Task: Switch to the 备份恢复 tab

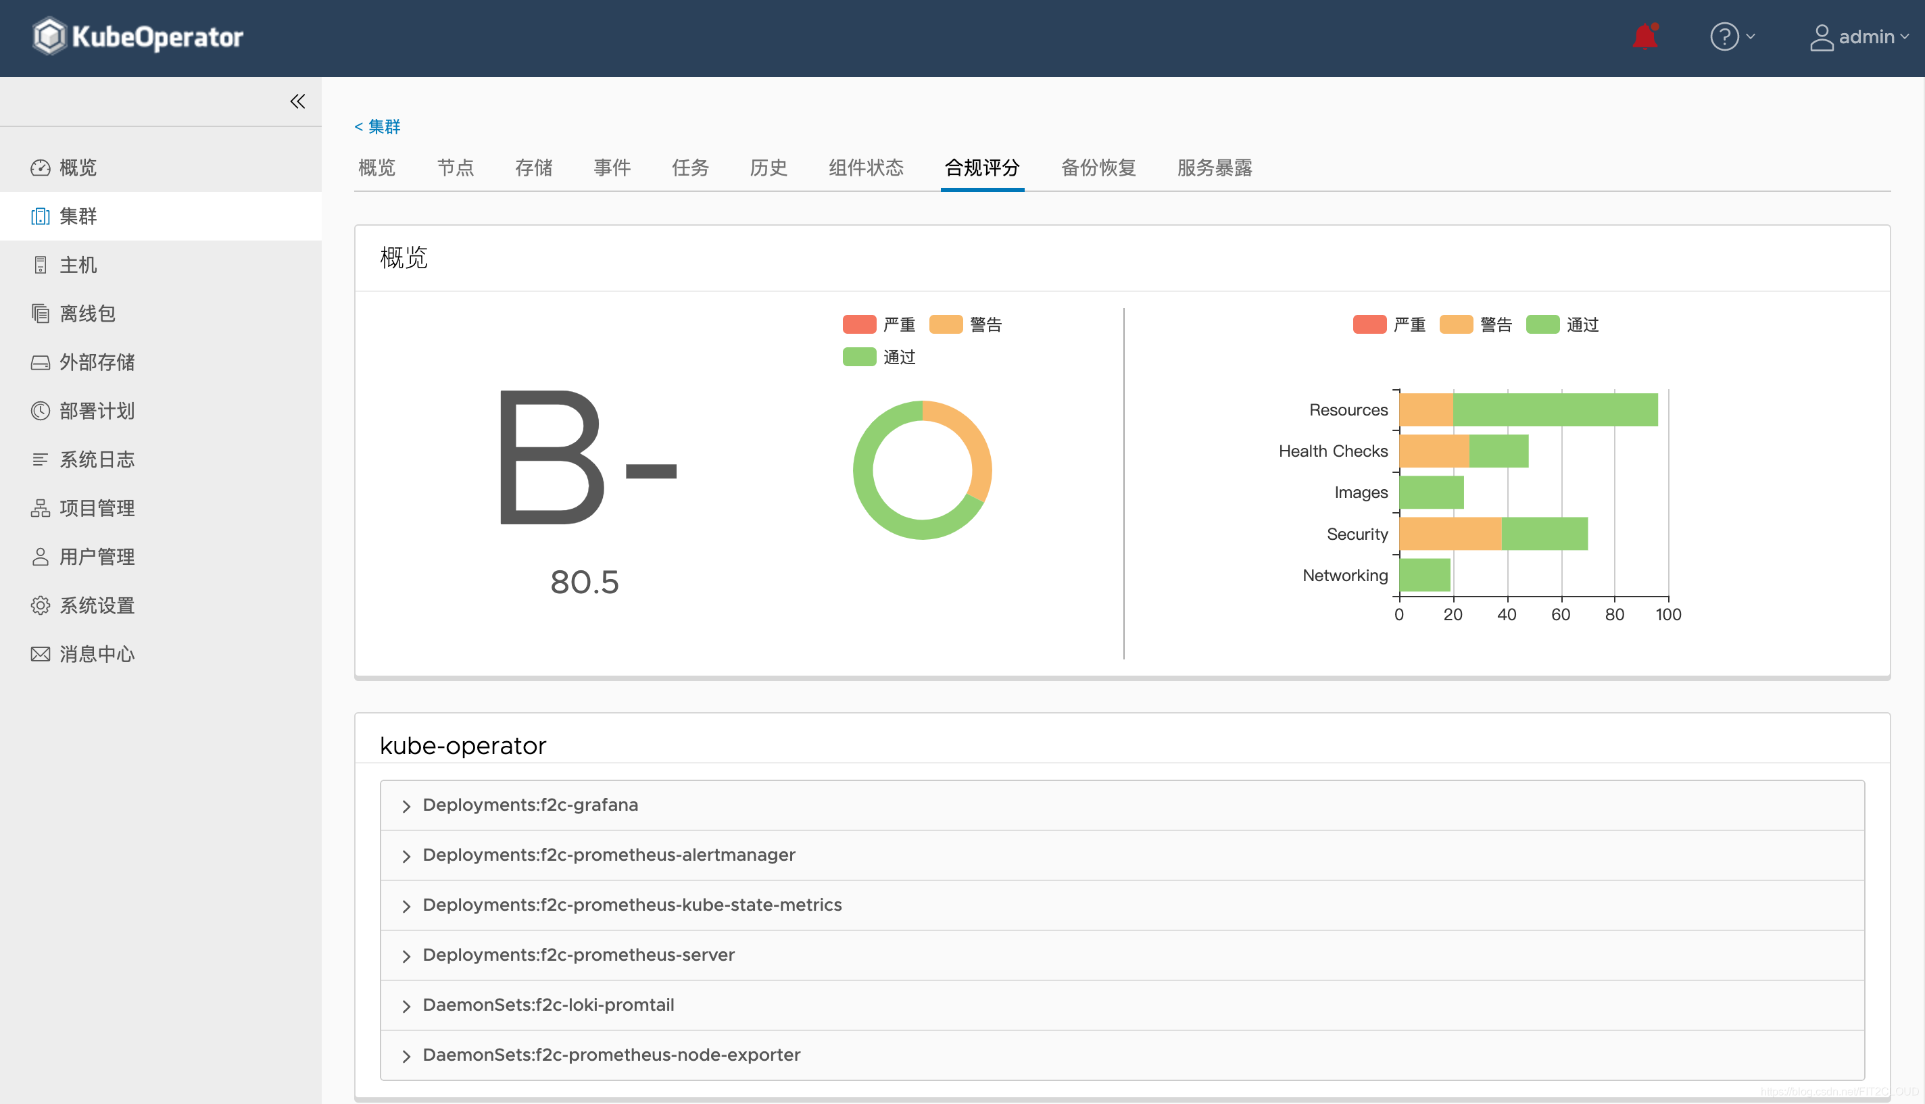Action: tap(1098, 168)
